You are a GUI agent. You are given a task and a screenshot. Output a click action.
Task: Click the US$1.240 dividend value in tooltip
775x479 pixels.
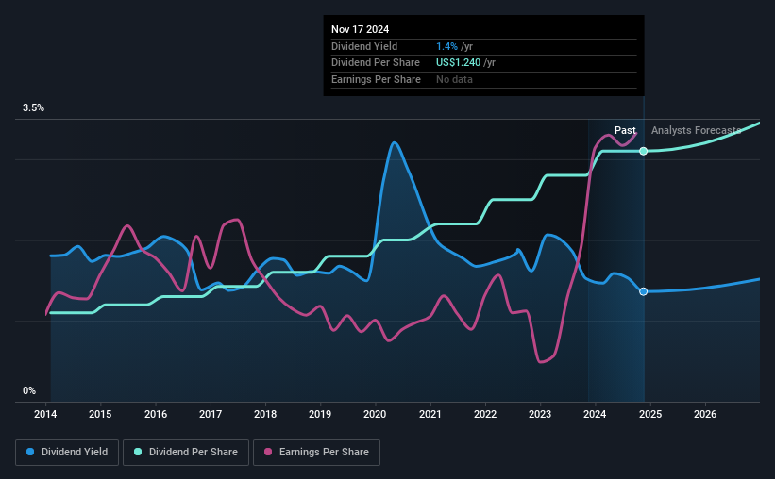point(458,63)
